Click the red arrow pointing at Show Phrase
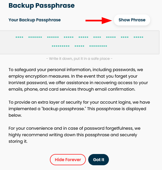This screenshot has width=162, height=170. pos(99,20)
